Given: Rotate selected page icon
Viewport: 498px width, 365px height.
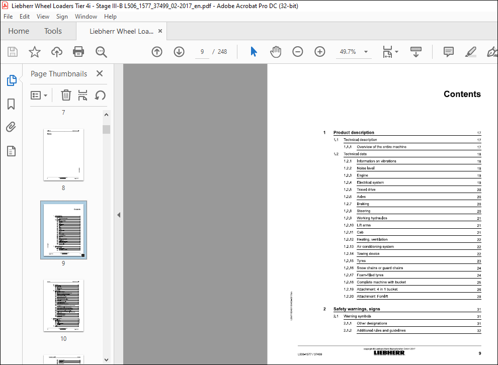Looking at the screenshot, I should click(x=100, y=95).
